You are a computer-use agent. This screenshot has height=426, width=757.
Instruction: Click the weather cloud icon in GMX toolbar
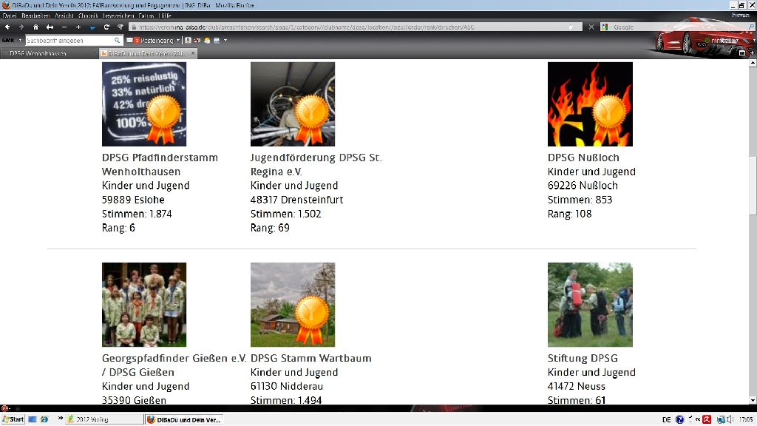[207, 41]
